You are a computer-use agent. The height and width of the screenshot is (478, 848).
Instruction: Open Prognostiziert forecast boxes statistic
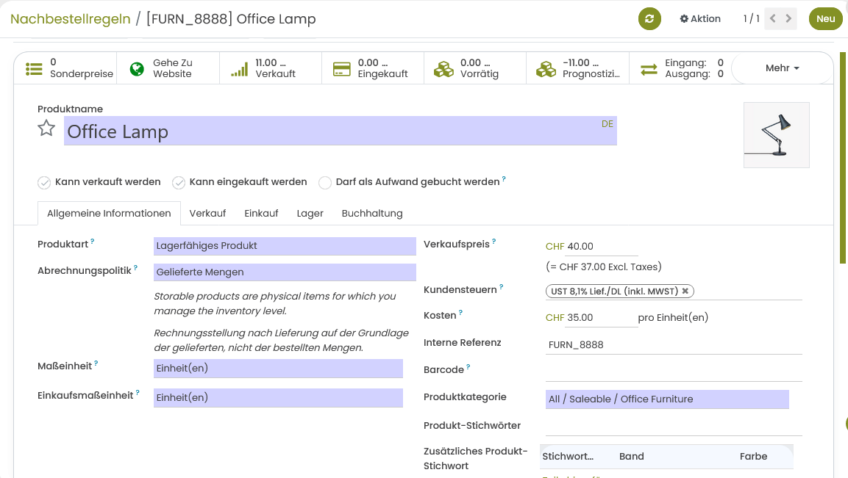[546, 68]
